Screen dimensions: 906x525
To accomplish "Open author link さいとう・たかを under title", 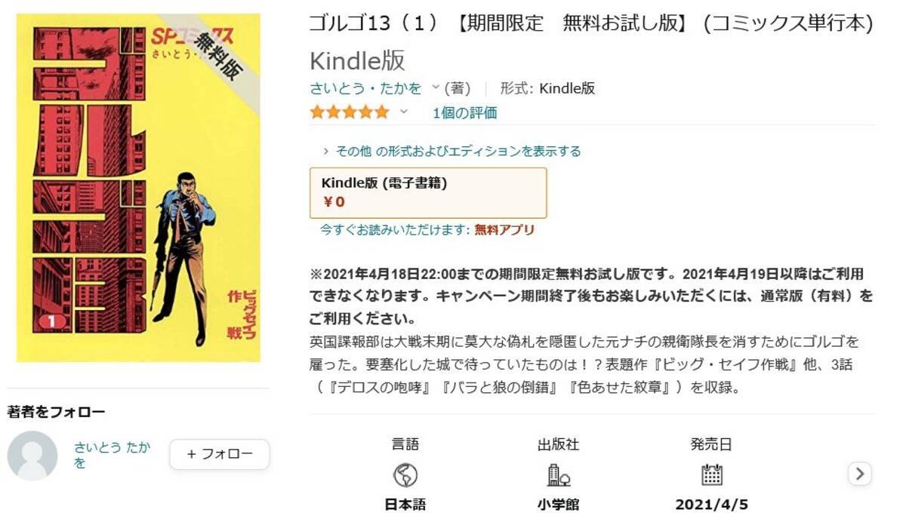I will click(366, 88).
